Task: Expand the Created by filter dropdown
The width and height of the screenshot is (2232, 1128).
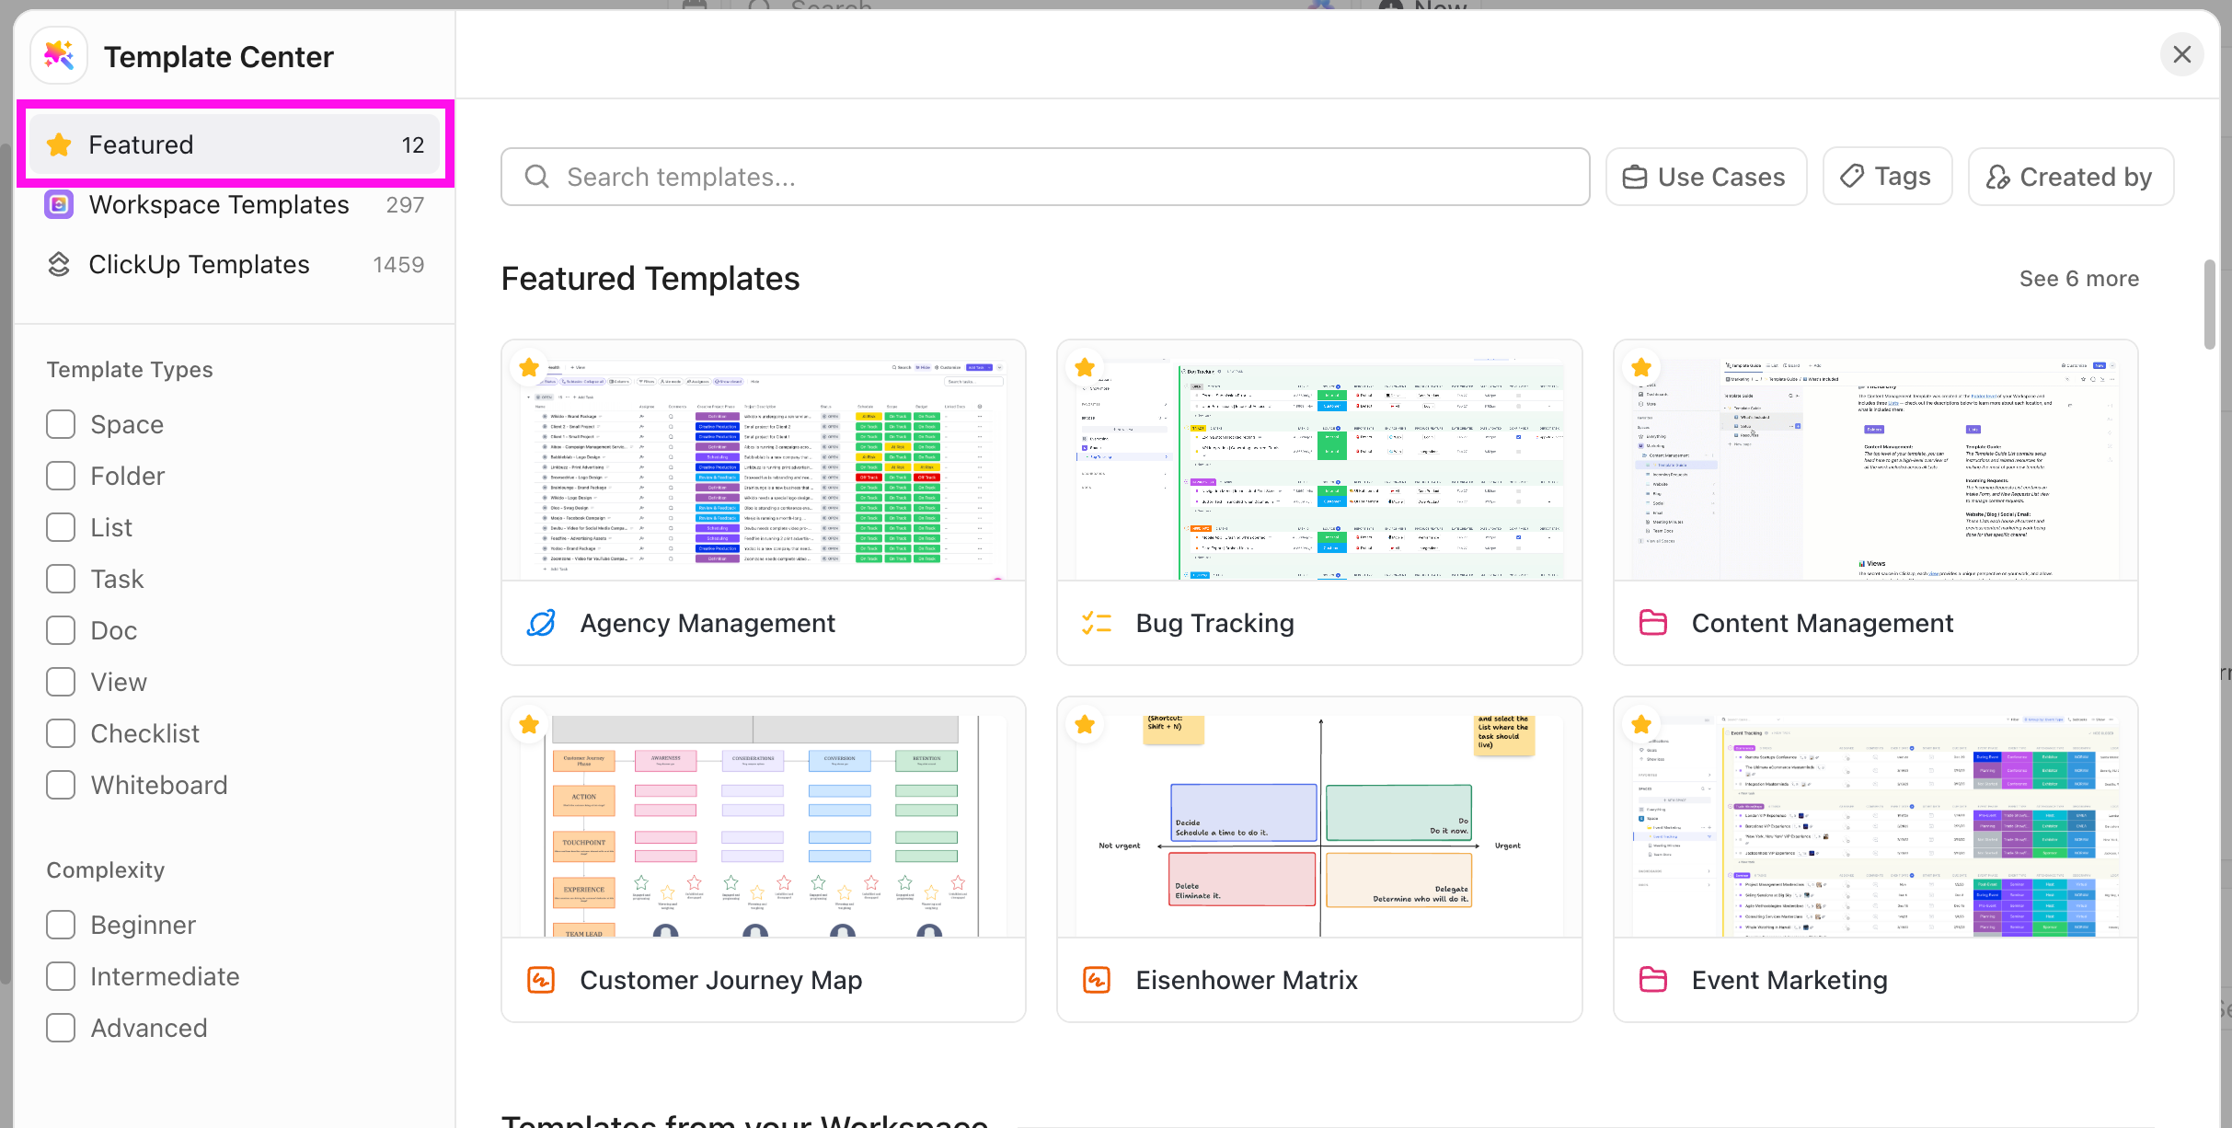Action: click(2069, 177)
